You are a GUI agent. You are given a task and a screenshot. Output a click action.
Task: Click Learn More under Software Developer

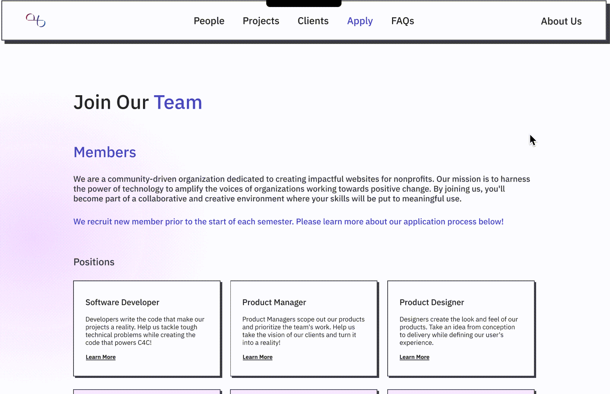101,357
